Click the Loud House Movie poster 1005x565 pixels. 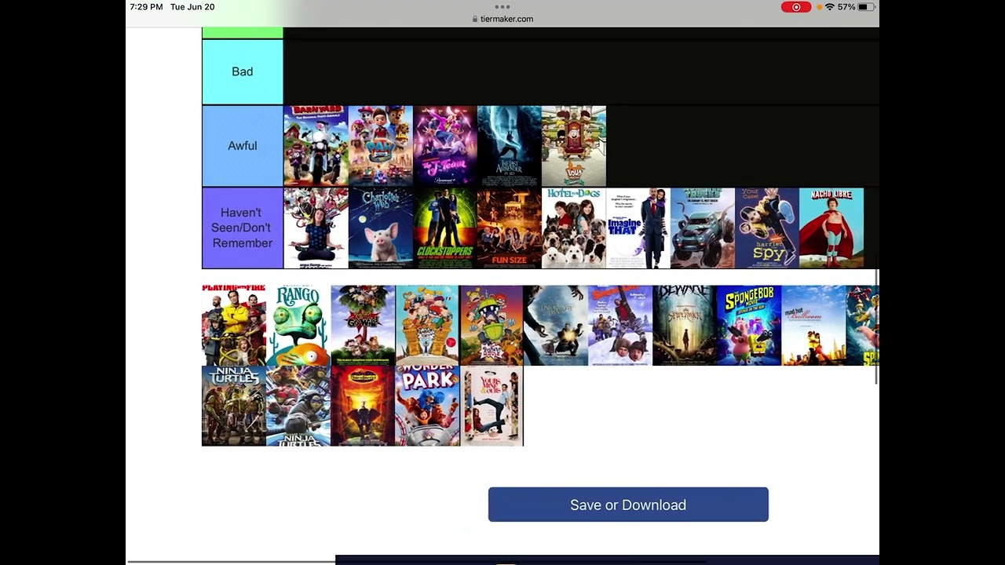(x=574, y=146)
